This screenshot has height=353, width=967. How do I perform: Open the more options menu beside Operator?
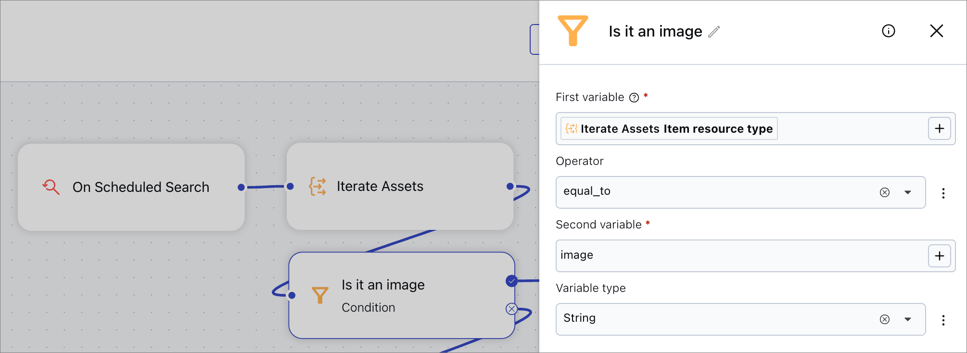tap(943, 193)
